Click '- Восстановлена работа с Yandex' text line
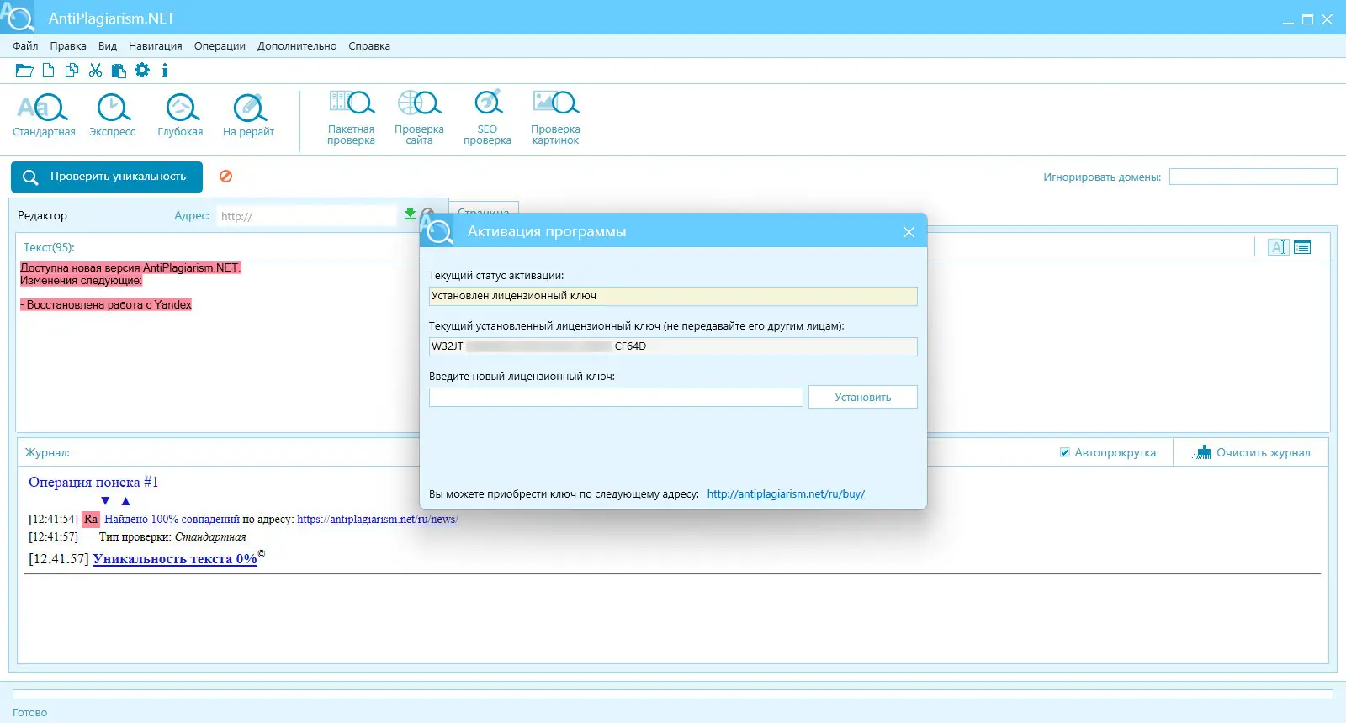Screen dimensions: 1346x723 pos(106,305)
